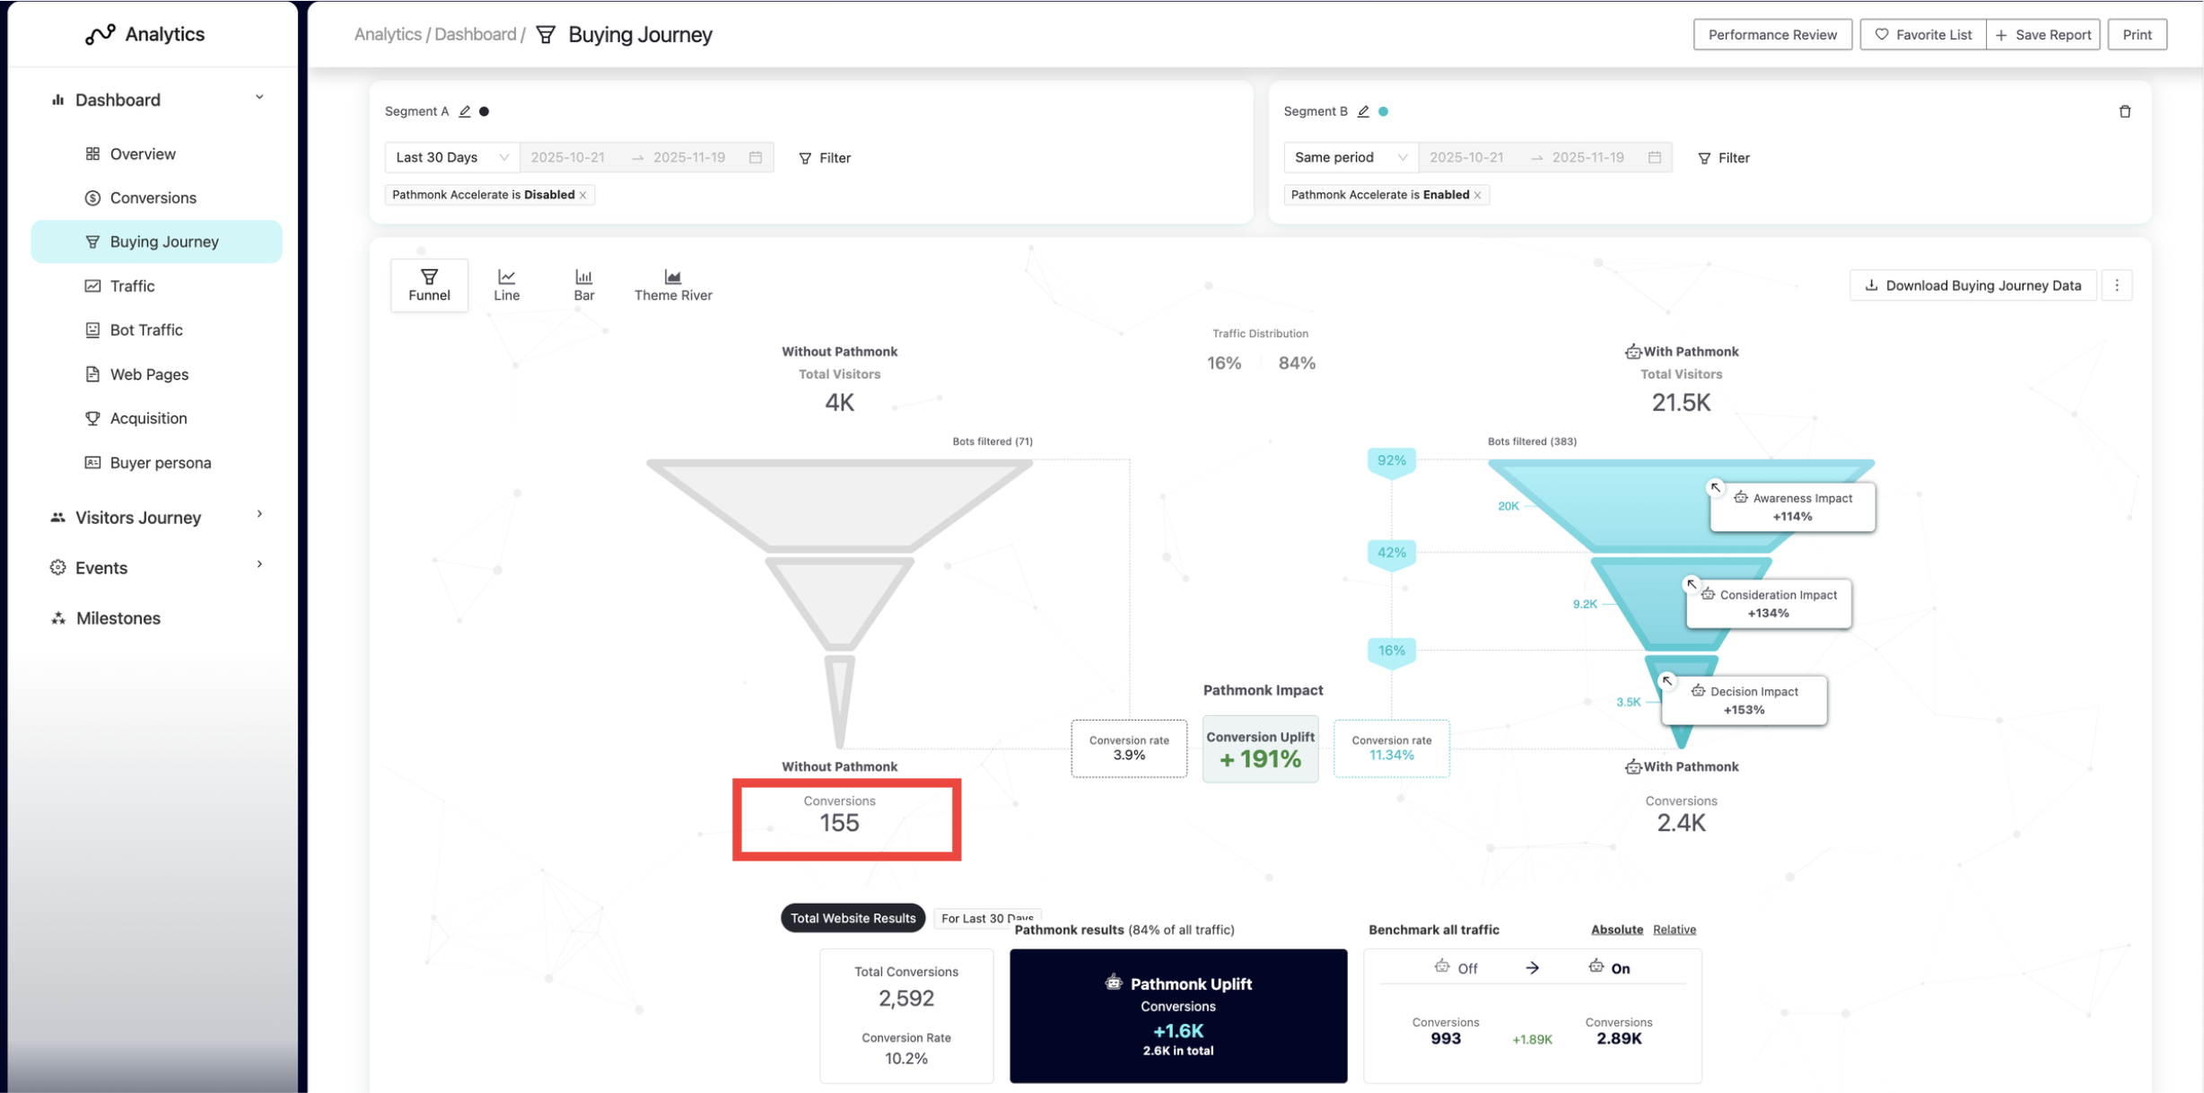Remove the Pathmonk Accelerate is Enabled filter
This screenshot has height=1093, width=2204.
1478,195
